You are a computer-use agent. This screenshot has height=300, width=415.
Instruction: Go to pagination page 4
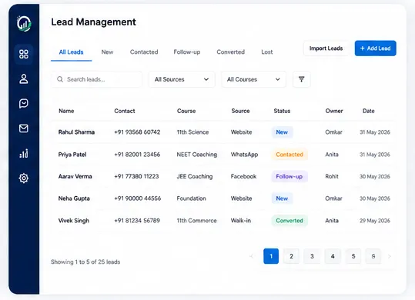click(x=333, y=256)
